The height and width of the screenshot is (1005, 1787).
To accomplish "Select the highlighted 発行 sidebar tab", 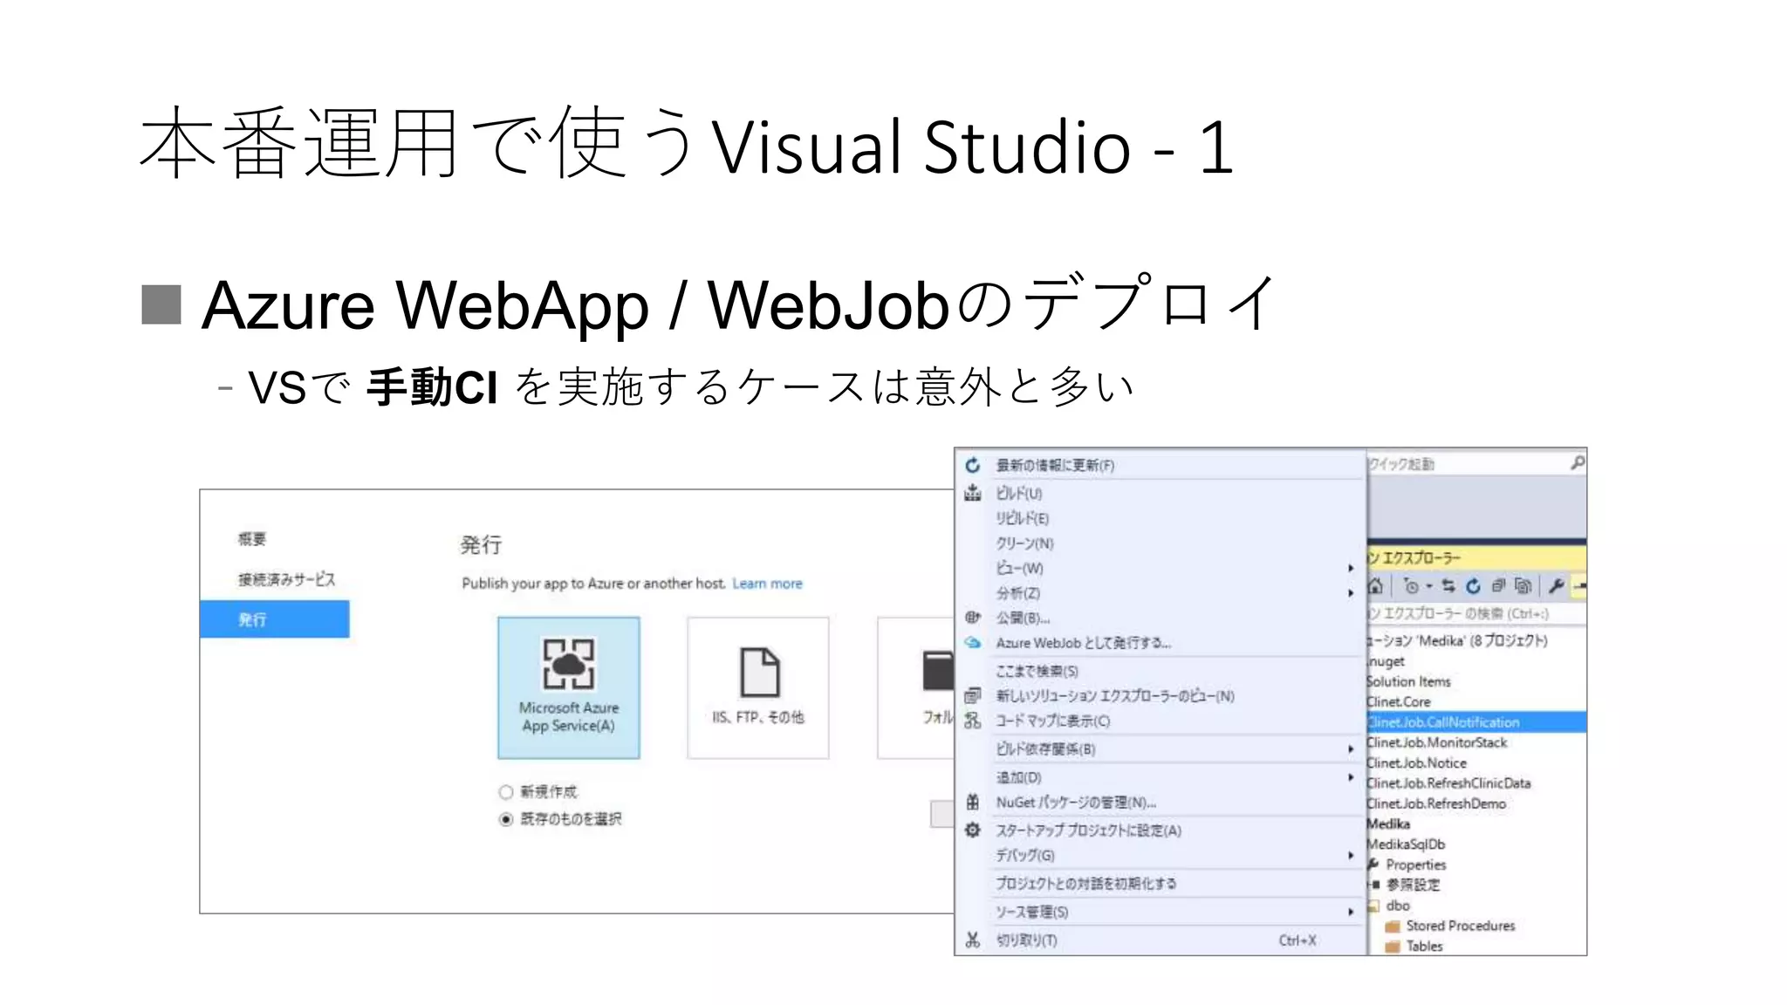I will pyautogui.click(x=274, y=619).
